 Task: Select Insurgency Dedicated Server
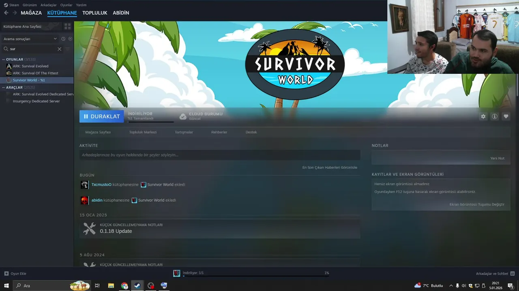(37, 101)
